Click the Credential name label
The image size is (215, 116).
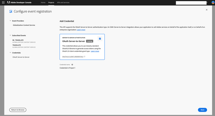coord(65,65)
